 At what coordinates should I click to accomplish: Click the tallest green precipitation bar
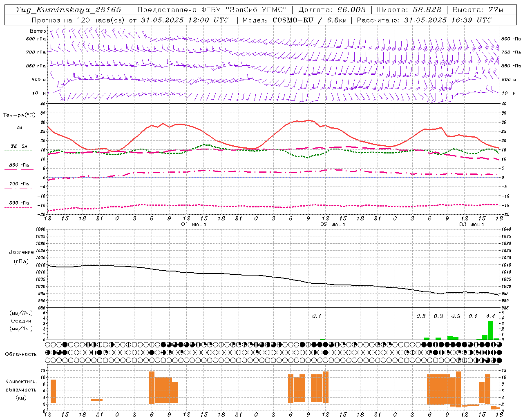click(490, 330)
